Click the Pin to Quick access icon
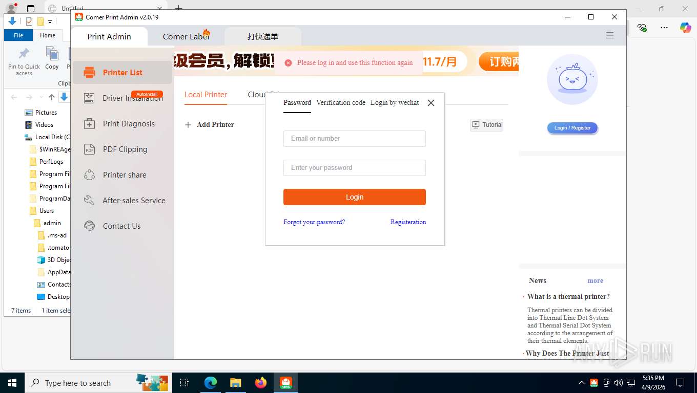697x393 pixels. (x=24, y=53)
